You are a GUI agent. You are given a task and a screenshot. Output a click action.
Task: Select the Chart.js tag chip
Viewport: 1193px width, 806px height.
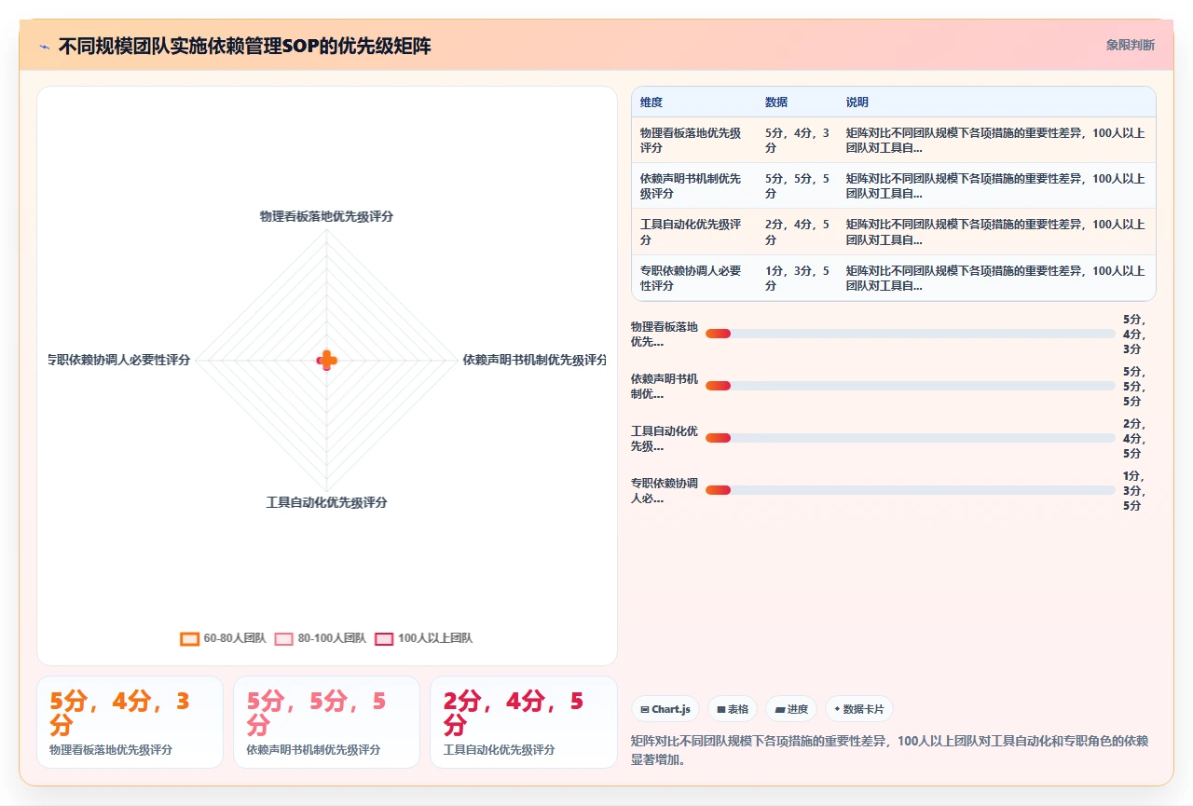coord(665,709)
